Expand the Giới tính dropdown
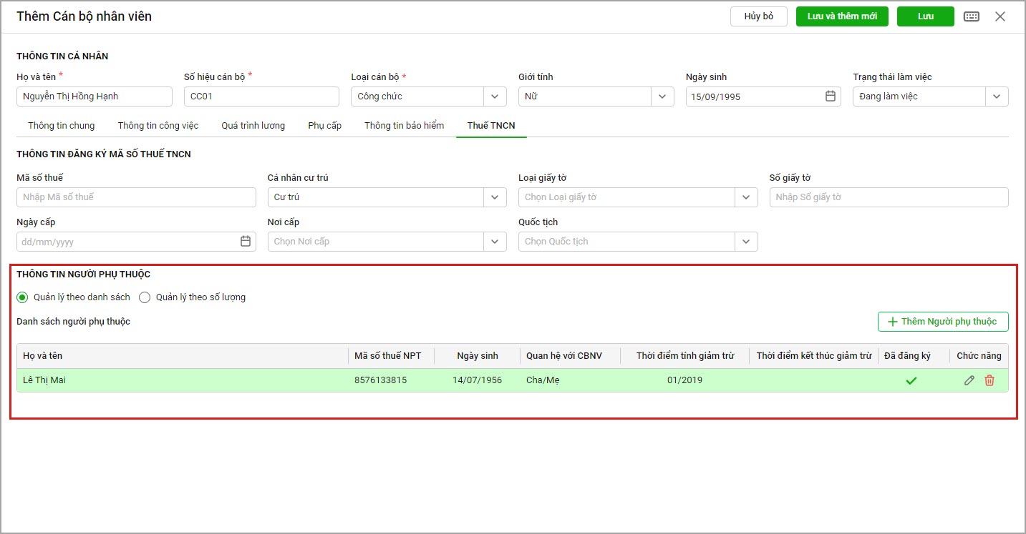The height and width of the screenshot is (534, 1026). click(662, 97)
